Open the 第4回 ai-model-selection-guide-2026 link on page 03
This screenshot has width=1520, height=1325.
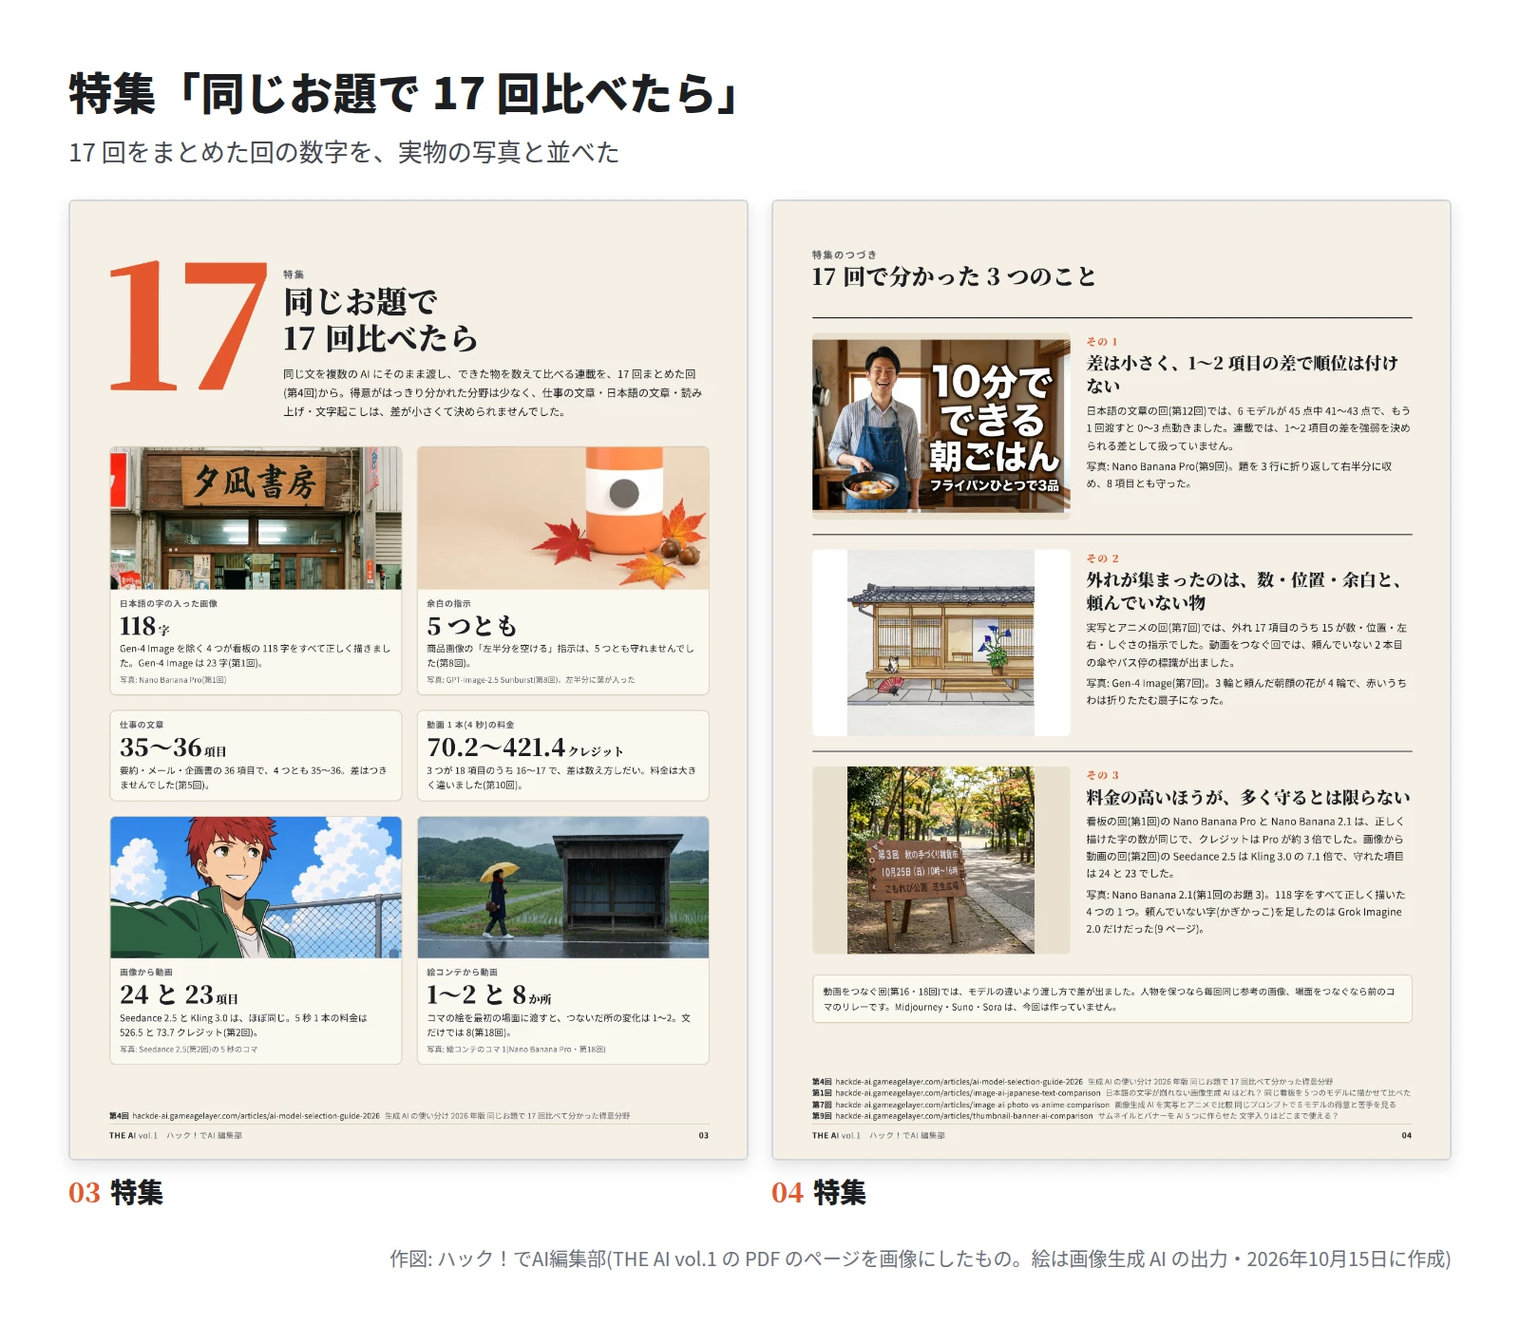(369, 1116)
